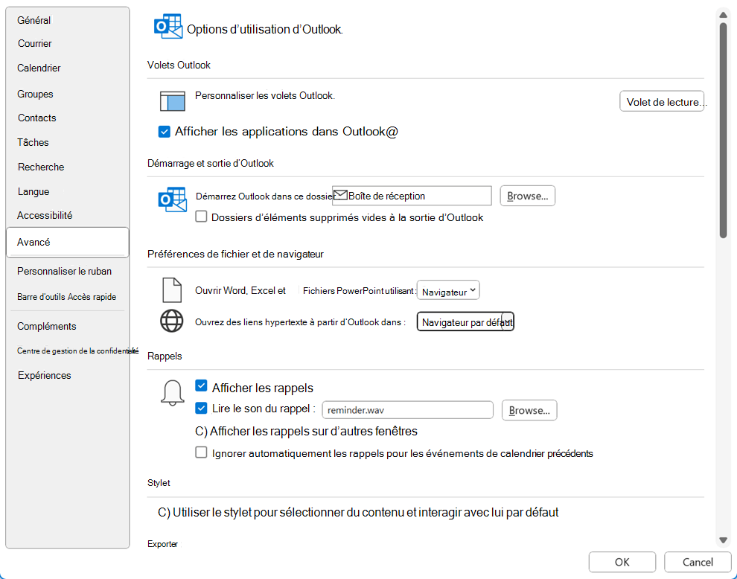
Task: Click the Volets Outlook section heading
Action: coord(179,65)
